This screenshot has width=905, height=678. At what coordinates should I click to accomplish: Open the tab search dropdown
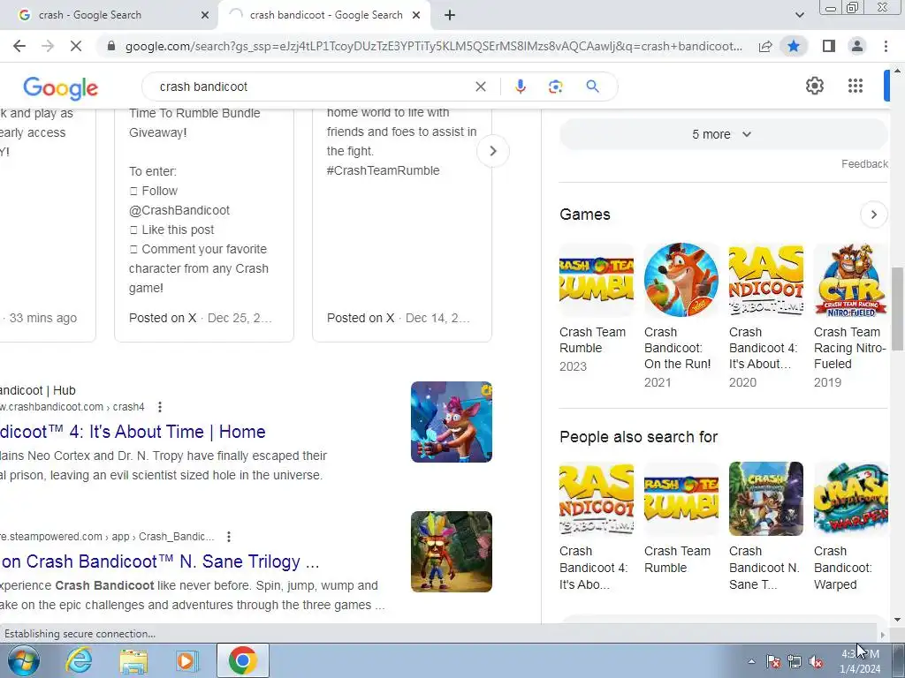point(799,15)
